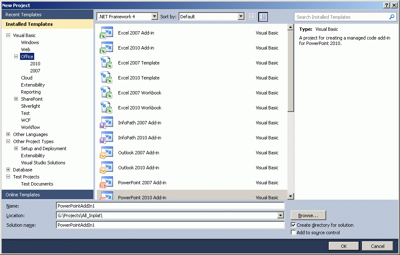Click the Solution name input field
The width and height of the screenshot is (400, 255).
(x=170, y=225)
